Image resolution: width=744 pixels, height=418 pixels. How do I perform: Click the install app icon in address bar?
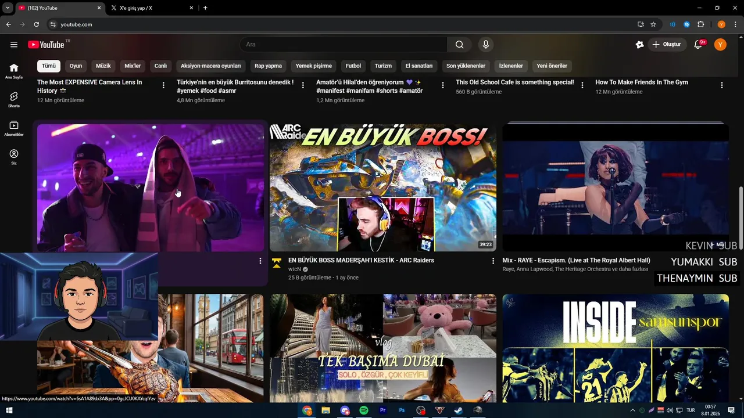coord(641,24)
